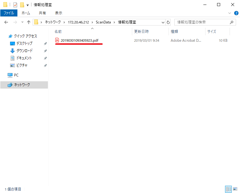Expand the chevron after ScanData breadcrumb

pyautogui.click(x=114, y=22)
